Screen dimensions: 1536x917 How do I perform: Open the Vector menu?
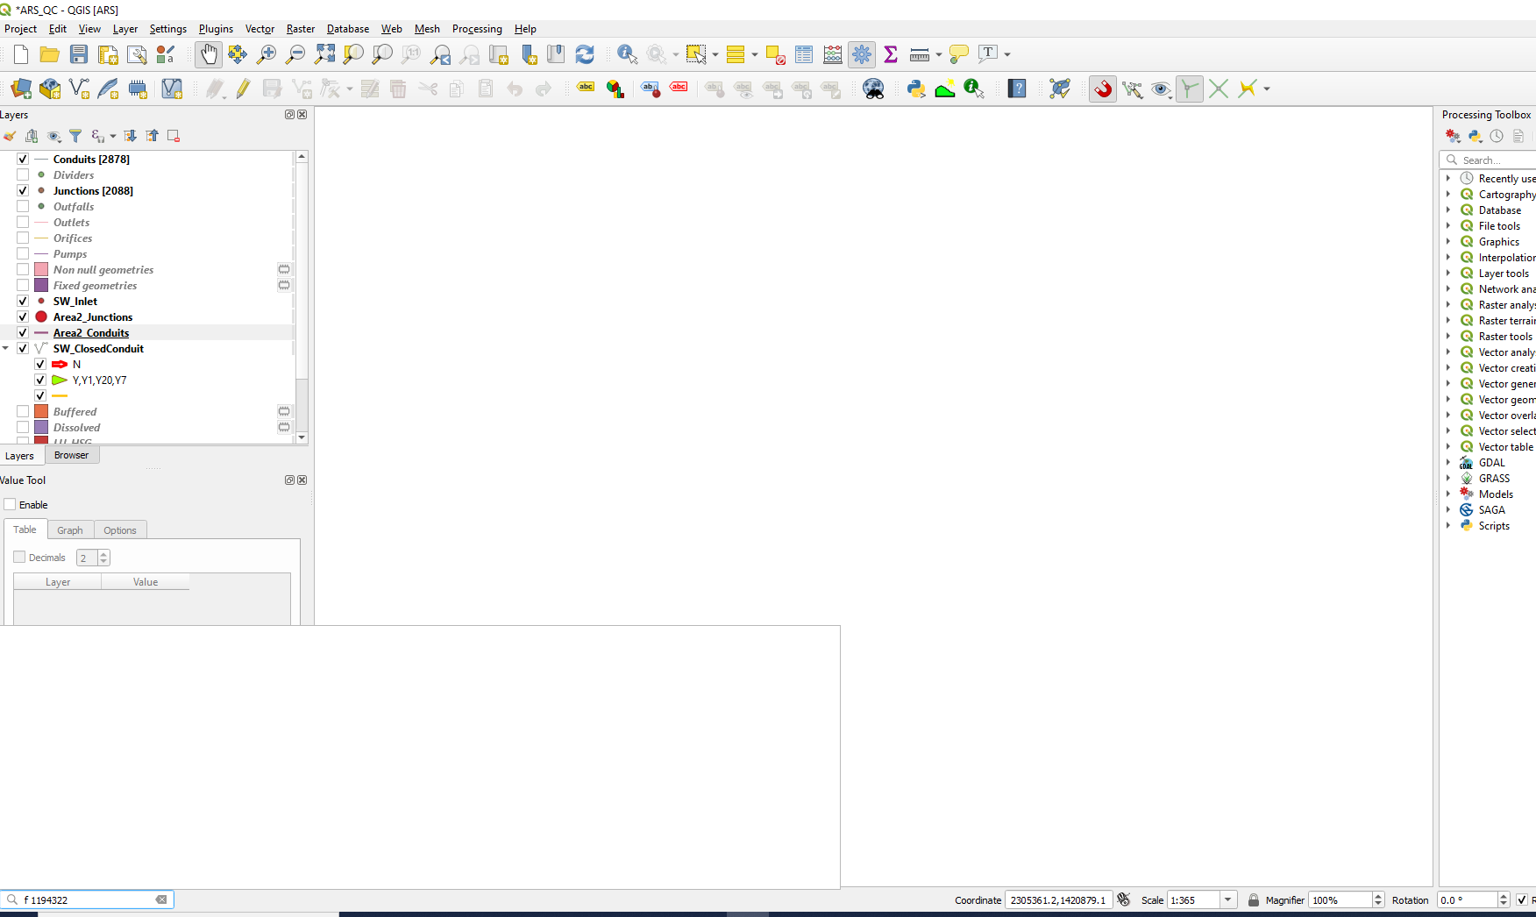[x=260, y=29]
